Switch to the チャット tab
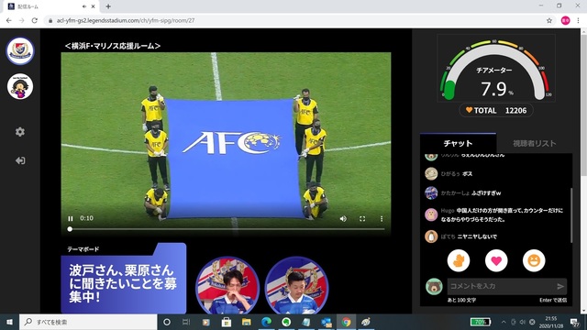587x330 pixels. tap(458, 143)
